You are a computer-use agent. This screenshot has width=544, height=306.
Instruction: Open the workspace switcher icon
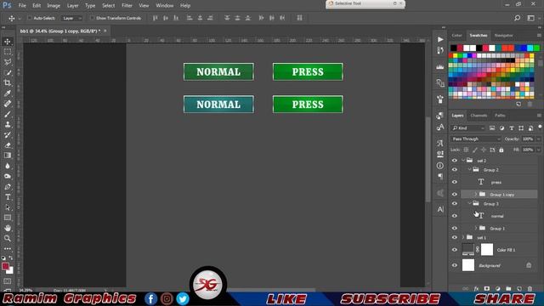coord(530,18)
